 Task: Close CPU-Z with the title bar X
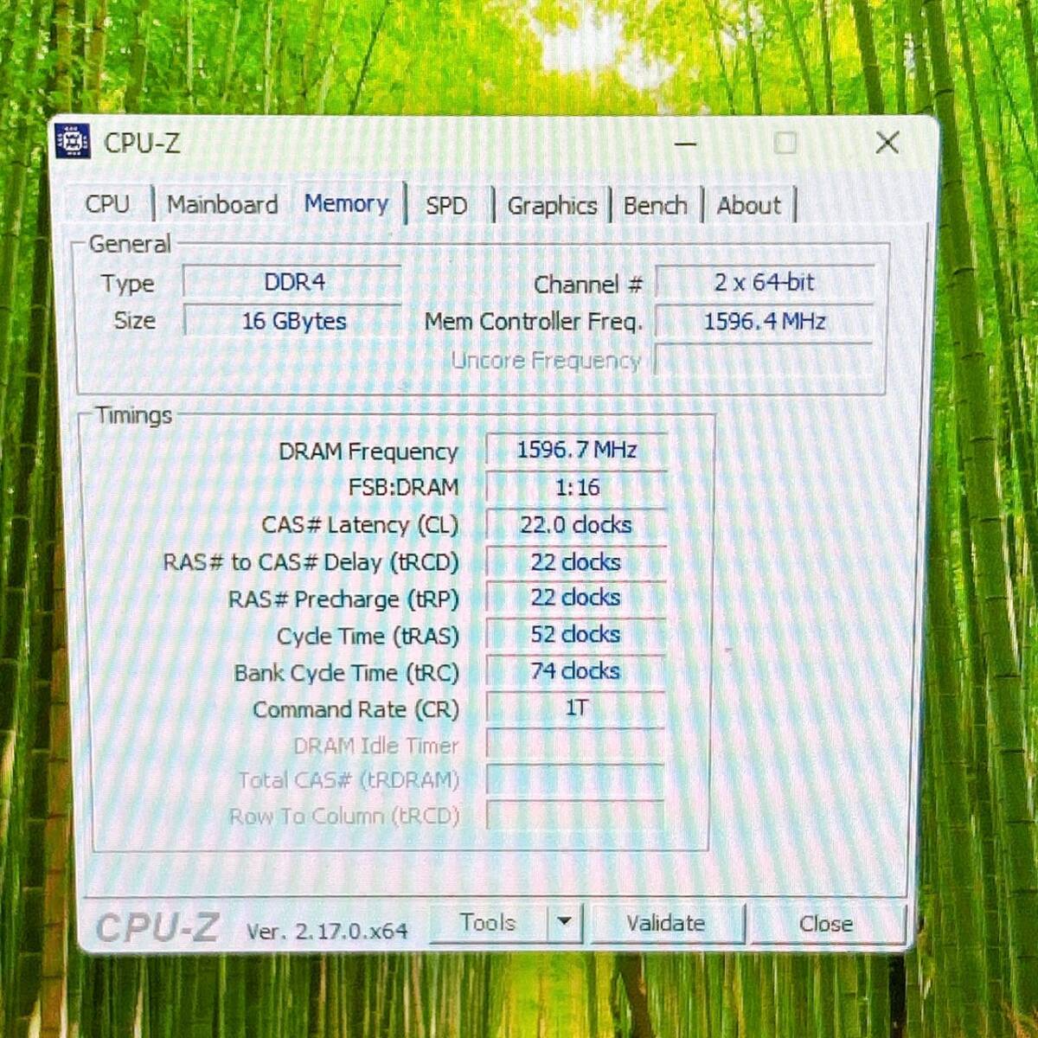[x=887, y=143]
